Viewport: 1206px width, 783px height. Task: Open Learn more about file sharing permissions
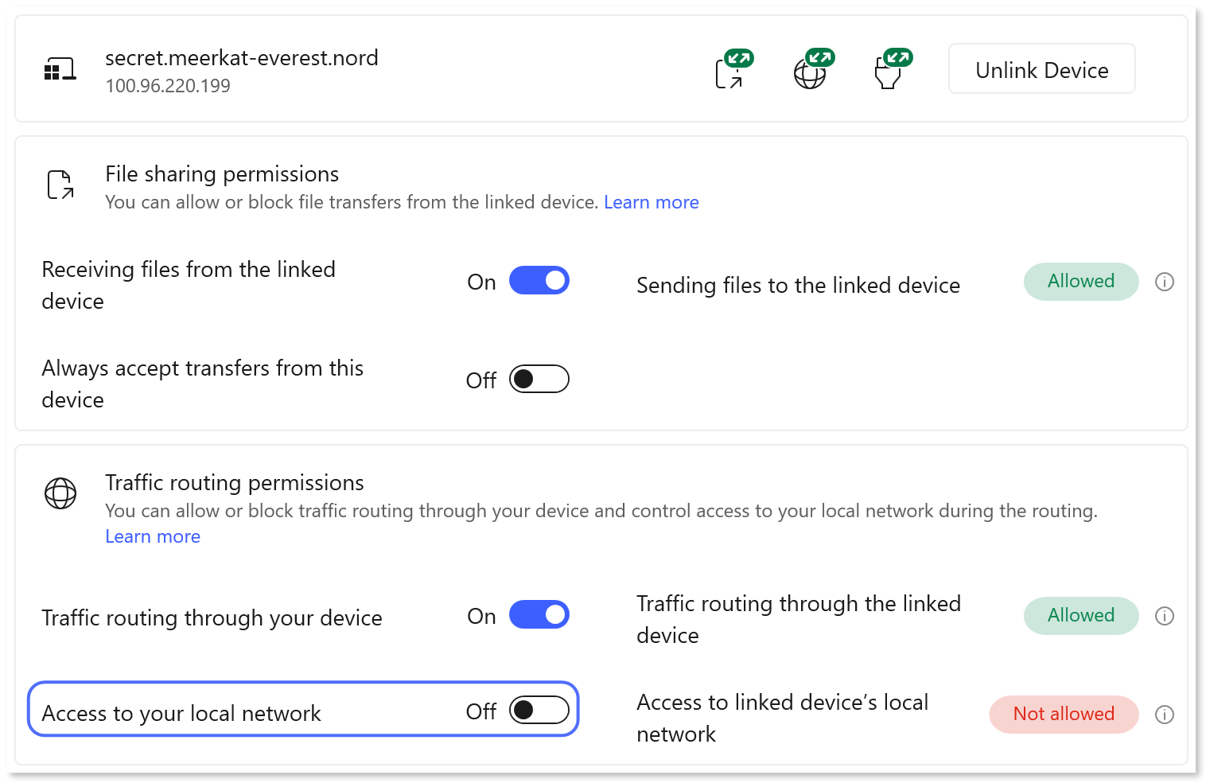pos(652,202)
